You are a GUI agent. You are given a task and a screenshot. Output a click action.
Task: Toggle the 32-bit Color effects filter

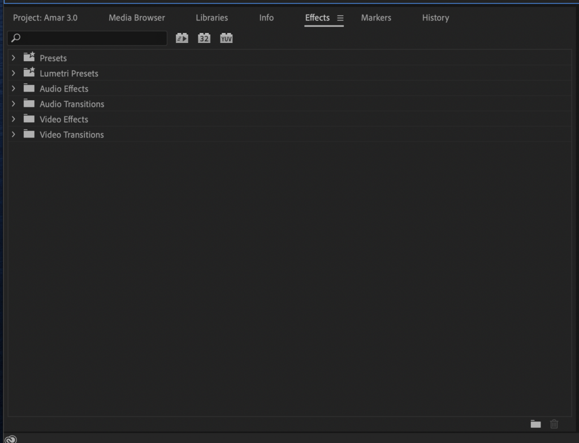(204, 38)
